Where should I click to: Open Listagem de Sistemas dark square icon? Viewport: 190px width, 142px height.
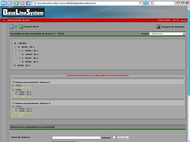pos(158,27)
